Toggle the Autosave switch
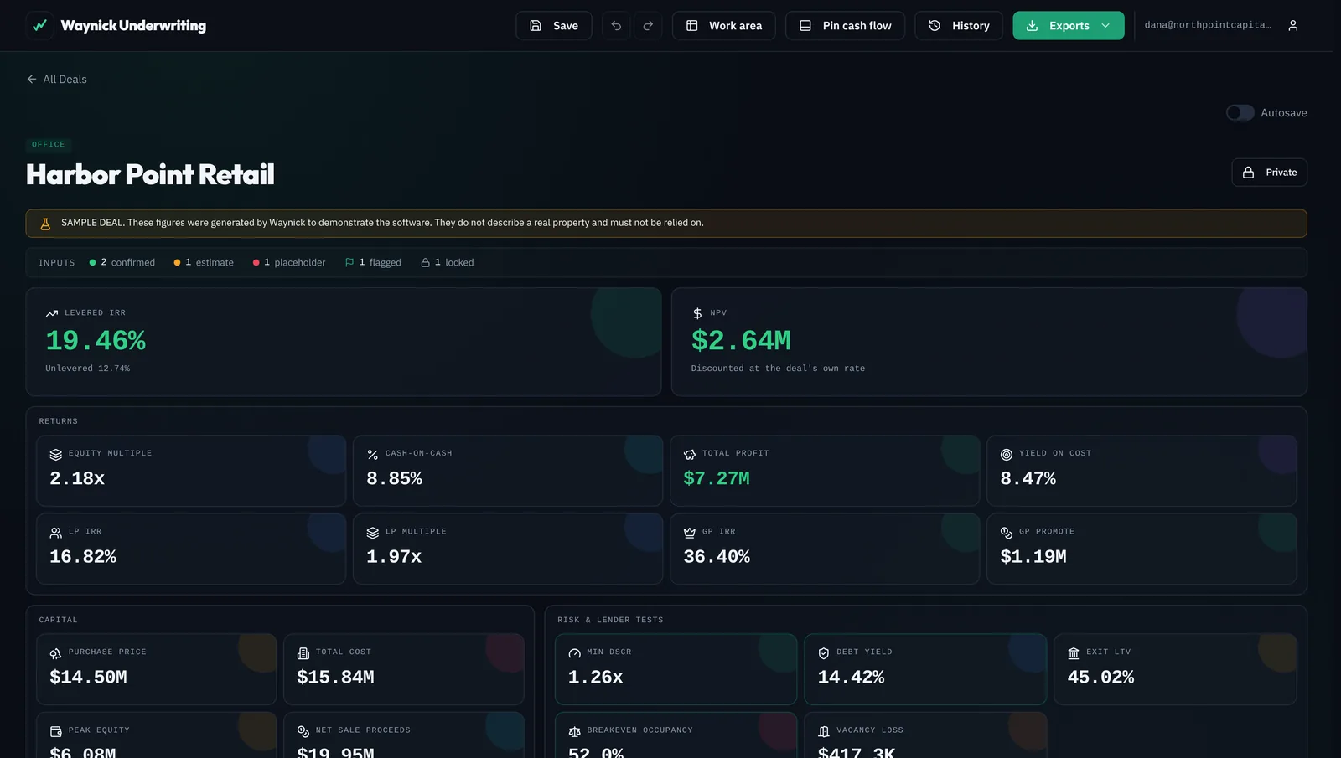Image resolution: width=1341 pixels, height=758 pixels. (1240, 113)
